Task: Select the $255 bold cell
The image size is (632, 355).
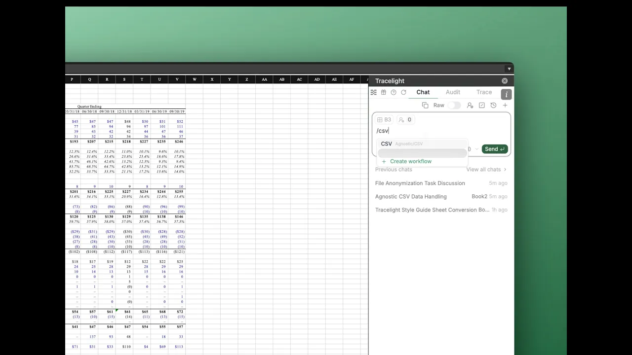Action: pyautogui.click(x=177, y=192)
